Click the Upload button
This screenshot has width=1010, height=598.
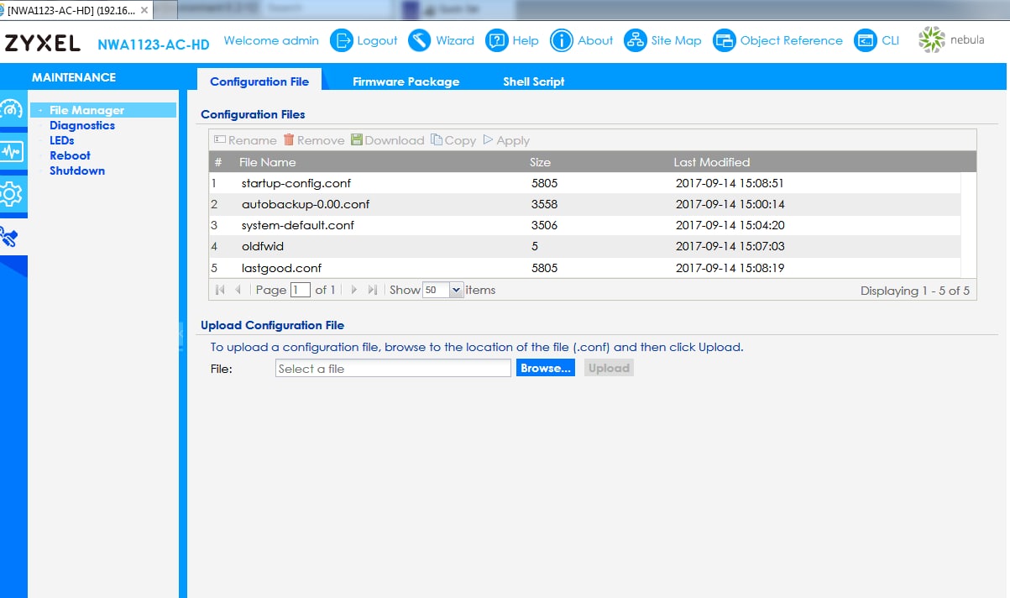click(609, 368)
